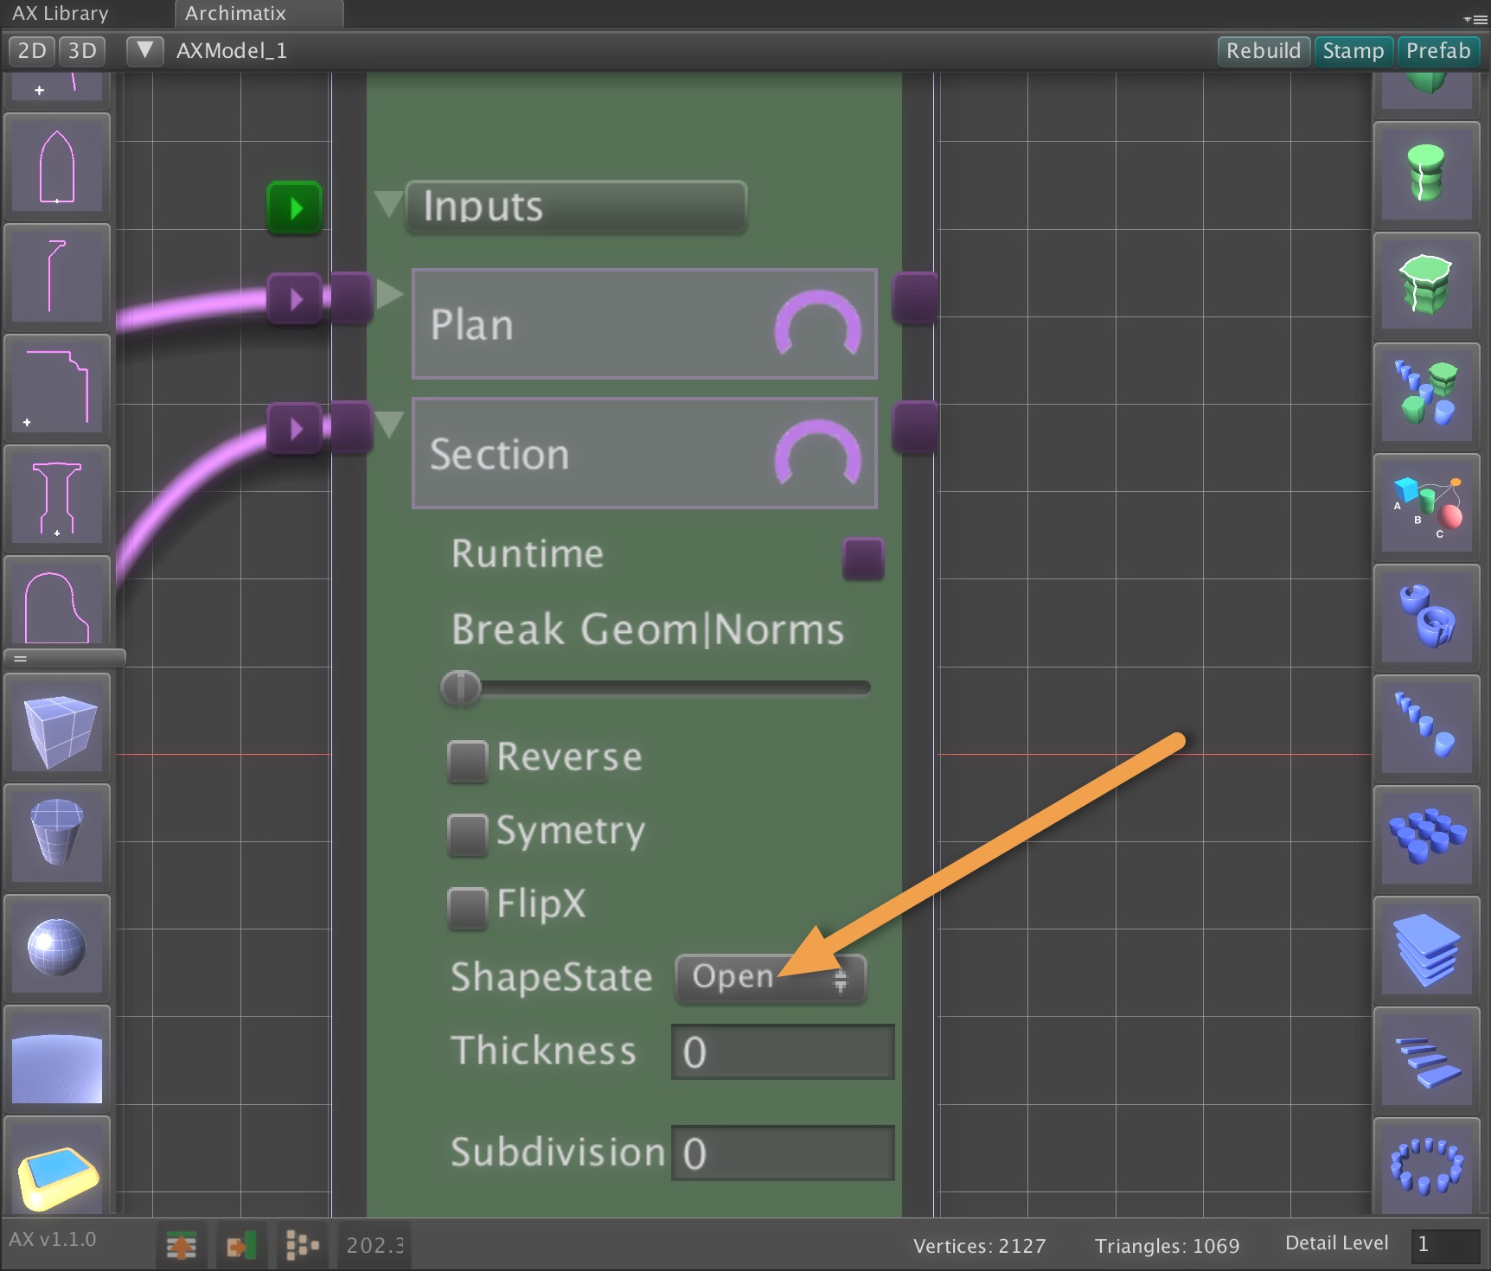Image resolution: width=1491 pixels, height=1271 pixels.
Task: Switch to 3D view mode
Action: click(x=82, y=51)
